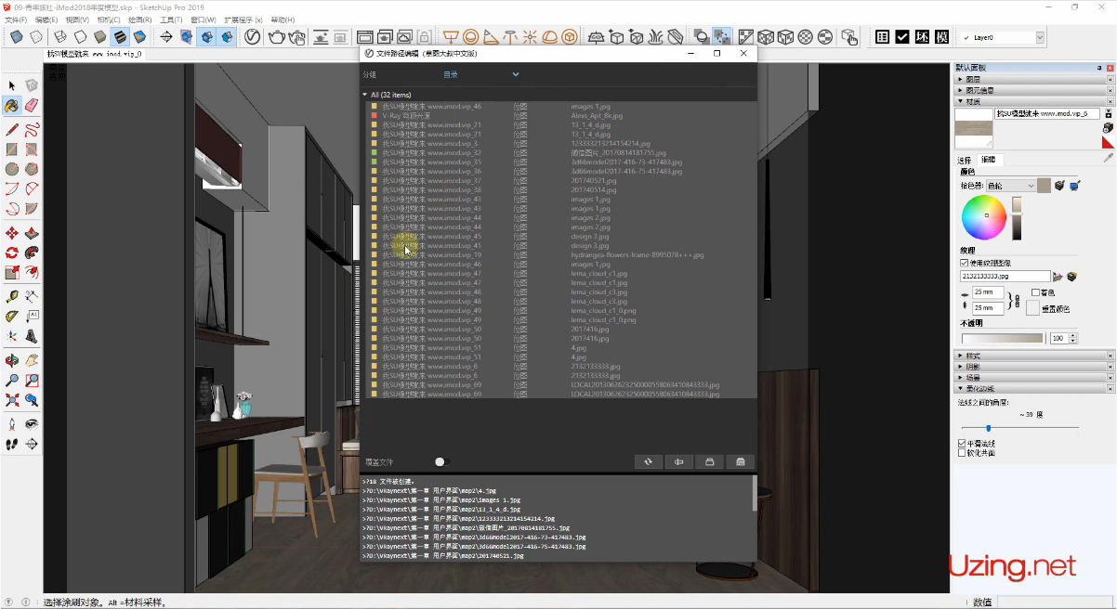Open the File (文件) menu
The width and height of the screenshot is (1117, 609).
(x=16, y=19)
